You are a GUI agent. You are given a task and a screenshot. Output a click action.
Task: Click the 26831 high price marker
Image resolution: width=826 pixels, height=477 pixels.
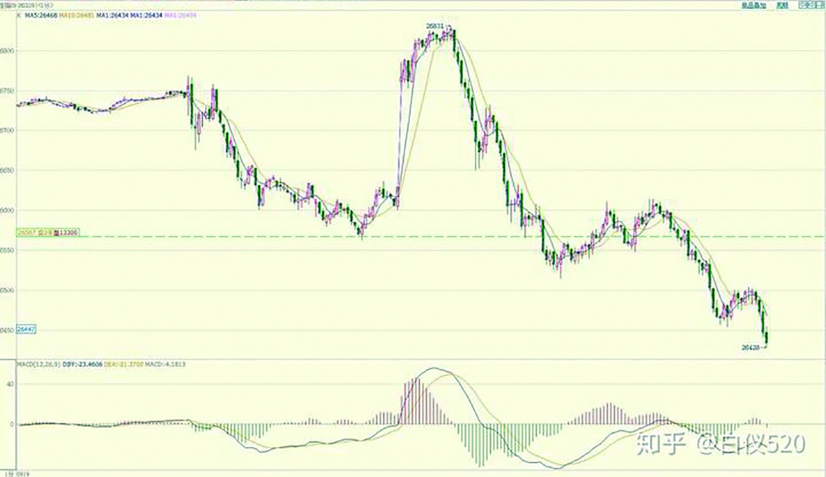(435, 26)
